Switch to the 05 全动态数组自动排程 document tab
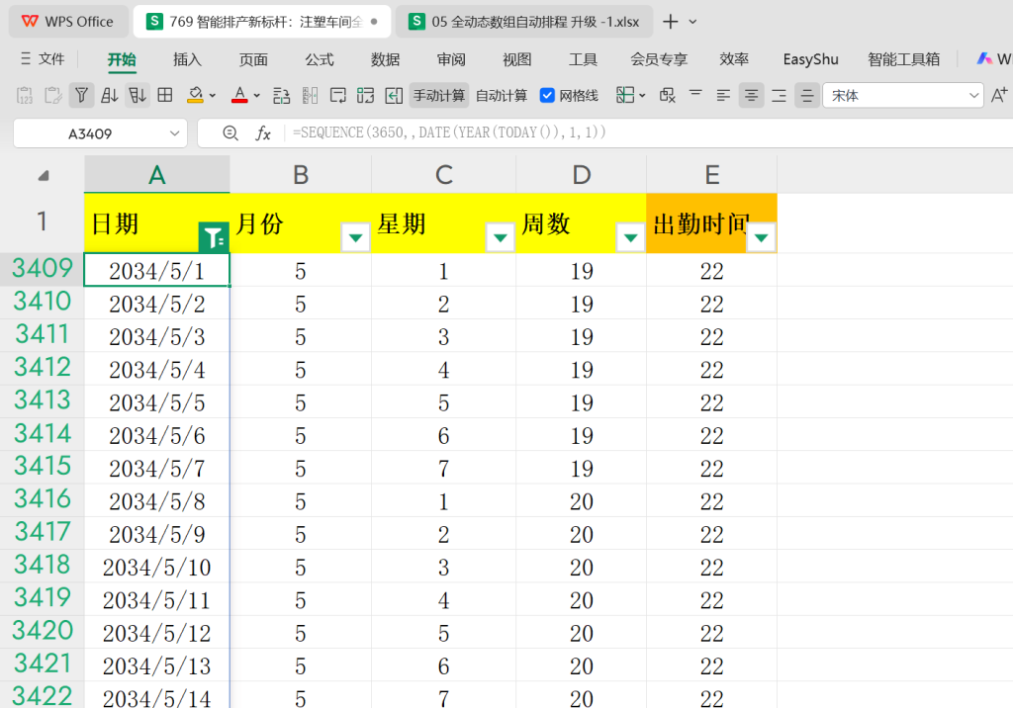Screen dimensions: 1013x708 click(x=524, y=22)
